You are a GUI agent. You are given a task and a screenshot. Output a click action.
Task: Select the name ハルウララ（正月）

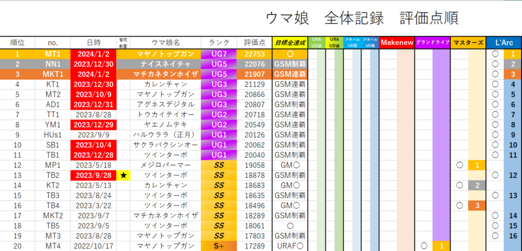coord(166,135)
